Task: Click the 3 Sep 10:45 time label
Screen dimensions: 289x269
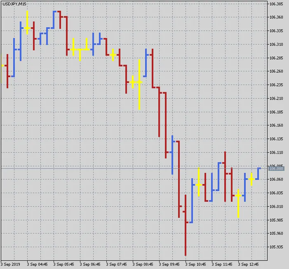Action: pyautogui.click(x=195, y=264)
